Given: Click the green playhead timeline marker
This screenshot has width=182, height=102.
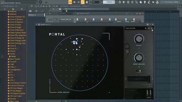Looking at the screenshot, I should point(67,11).
